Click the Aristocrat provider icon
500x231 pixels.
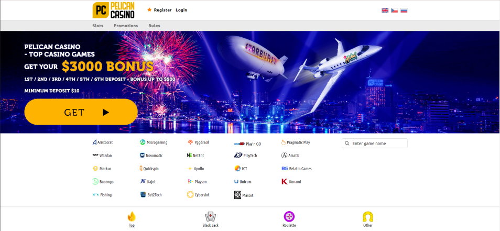pos(95,142)
